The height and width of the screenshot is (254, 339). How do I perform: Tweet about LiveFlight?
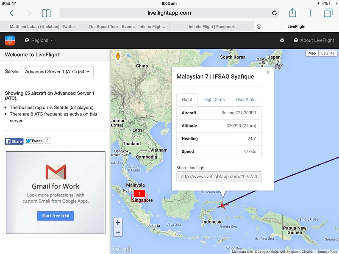point(34,141)
